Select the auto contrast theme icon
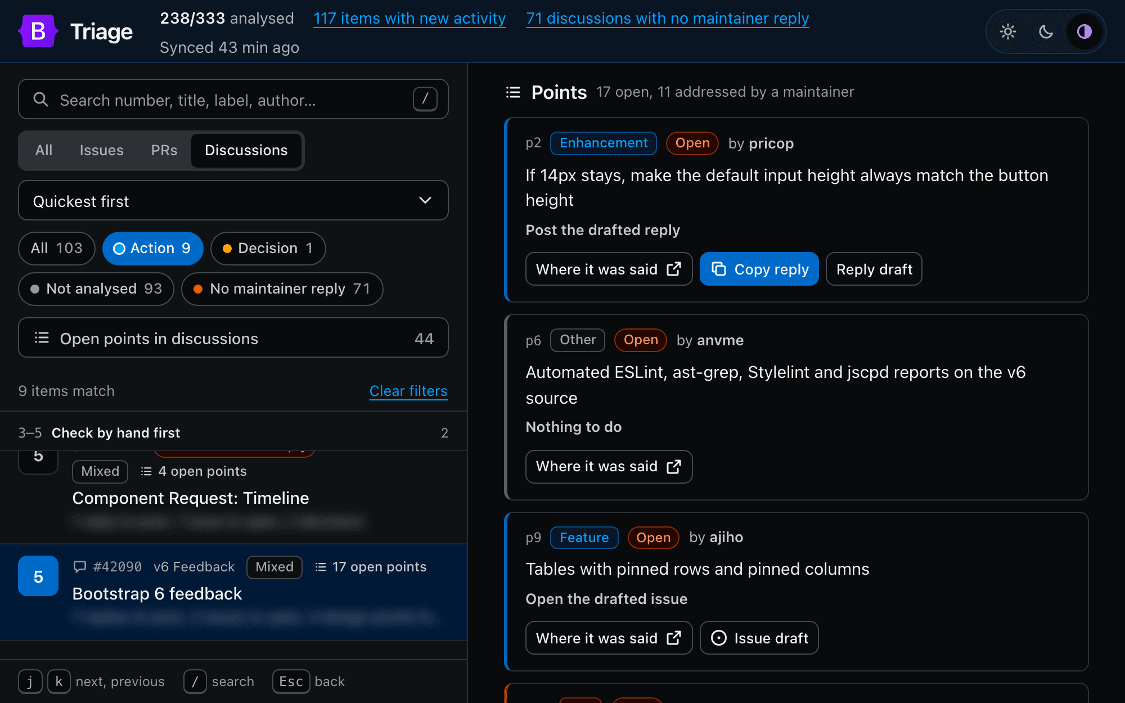 tap(1084, 31)
